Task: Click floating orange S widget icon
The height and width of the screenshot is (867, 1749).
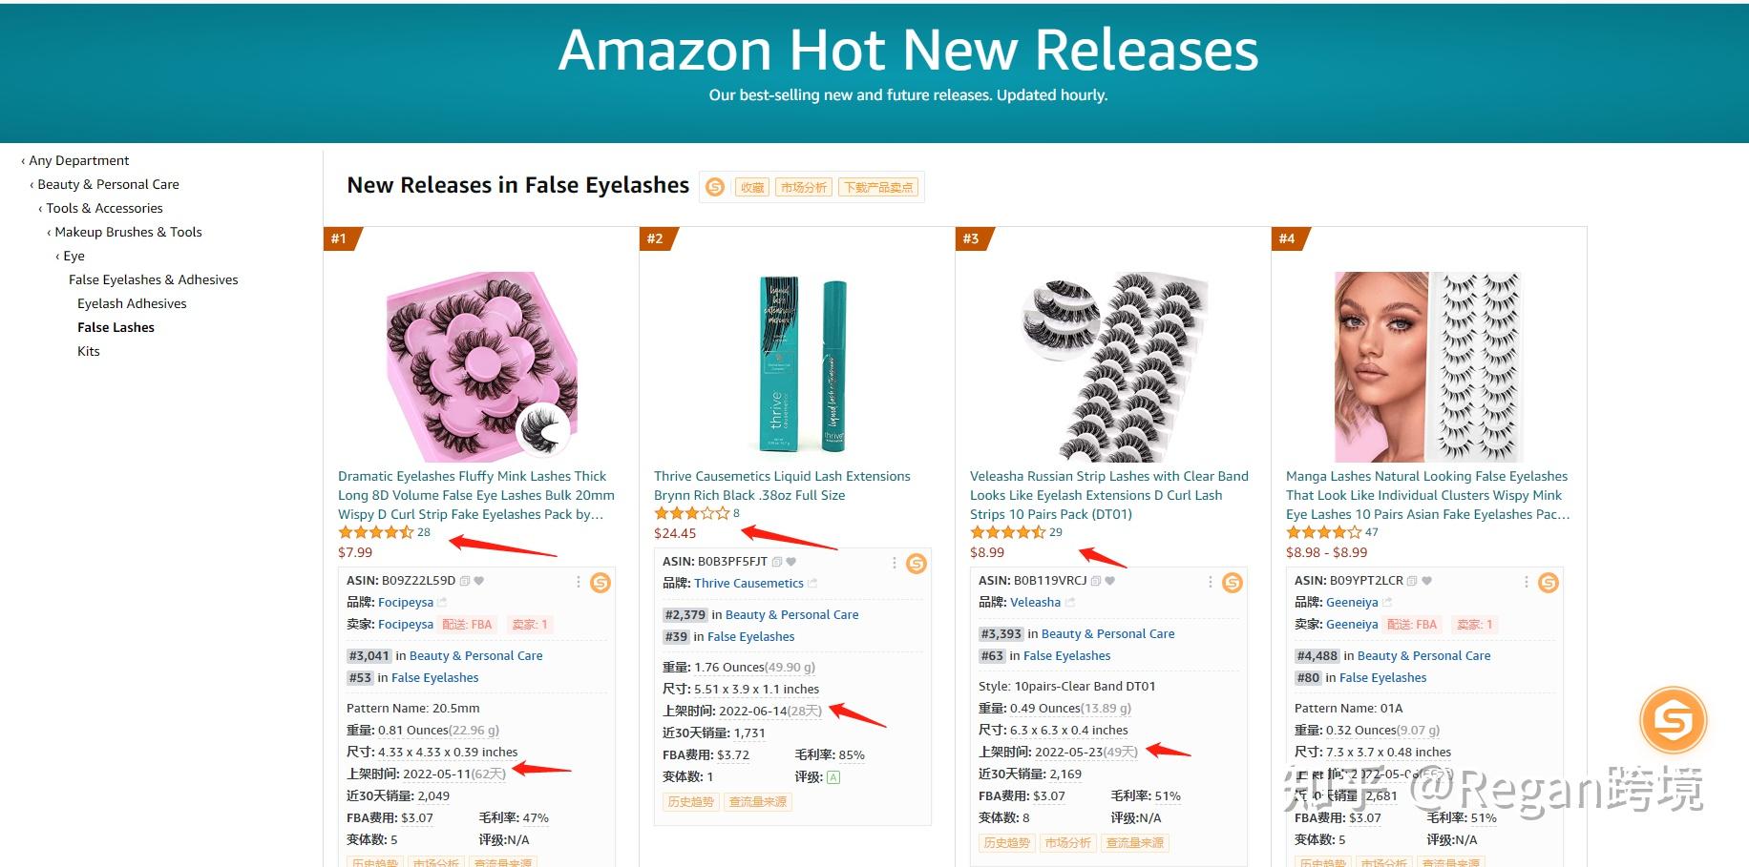Action: click(x=1673, y=719)
